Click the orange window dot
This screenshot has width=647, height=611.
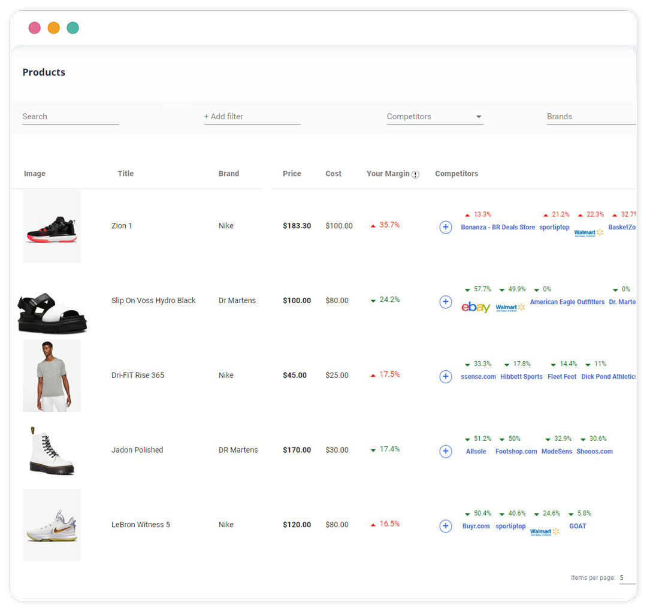tap(54, 28)
